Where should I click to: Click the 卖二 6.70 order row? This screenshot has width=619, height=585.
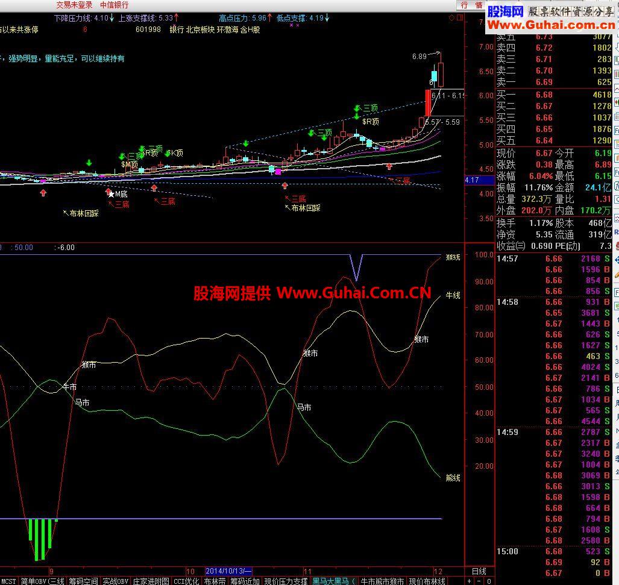coord(554,71)
